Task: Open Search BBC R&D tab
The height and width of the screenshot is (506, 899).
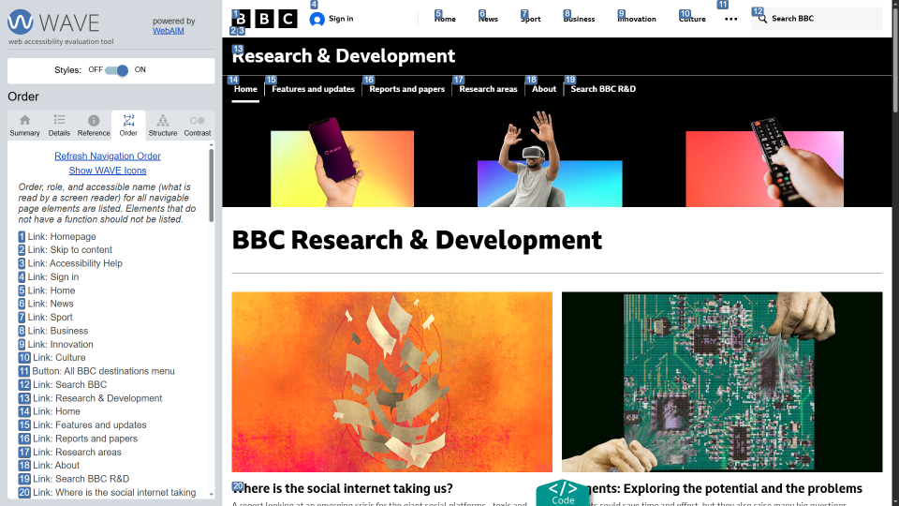Action: (603, 89)
